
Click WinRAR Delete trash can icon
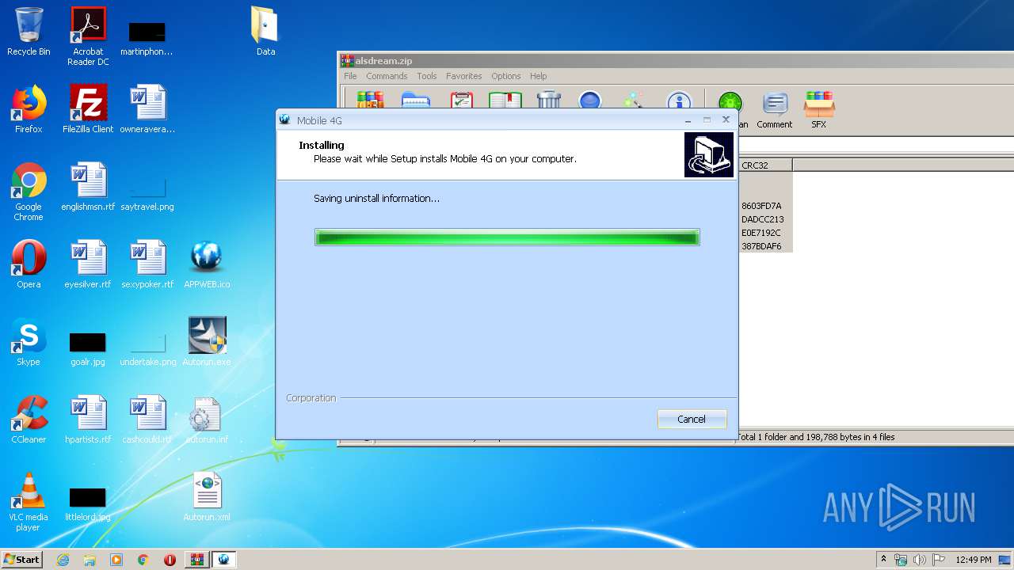coord(549,100)
